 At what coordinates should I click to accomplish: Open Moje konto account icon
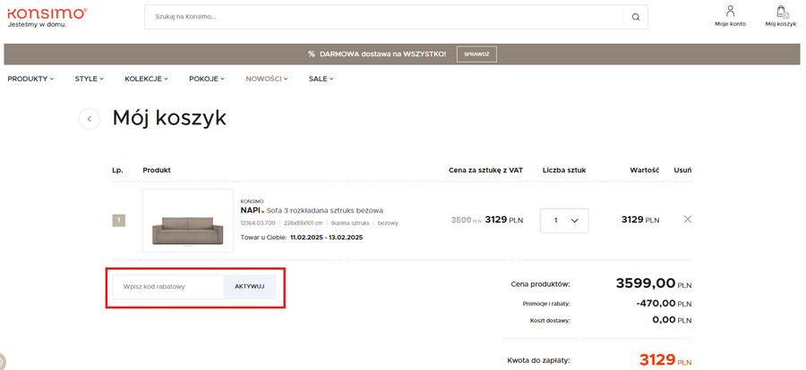[x=730, y=15]
